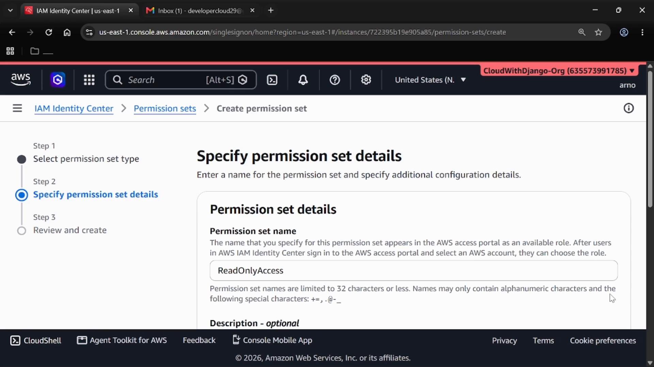Toggle the side navigation hamburger menu

(x=17, y=108)
